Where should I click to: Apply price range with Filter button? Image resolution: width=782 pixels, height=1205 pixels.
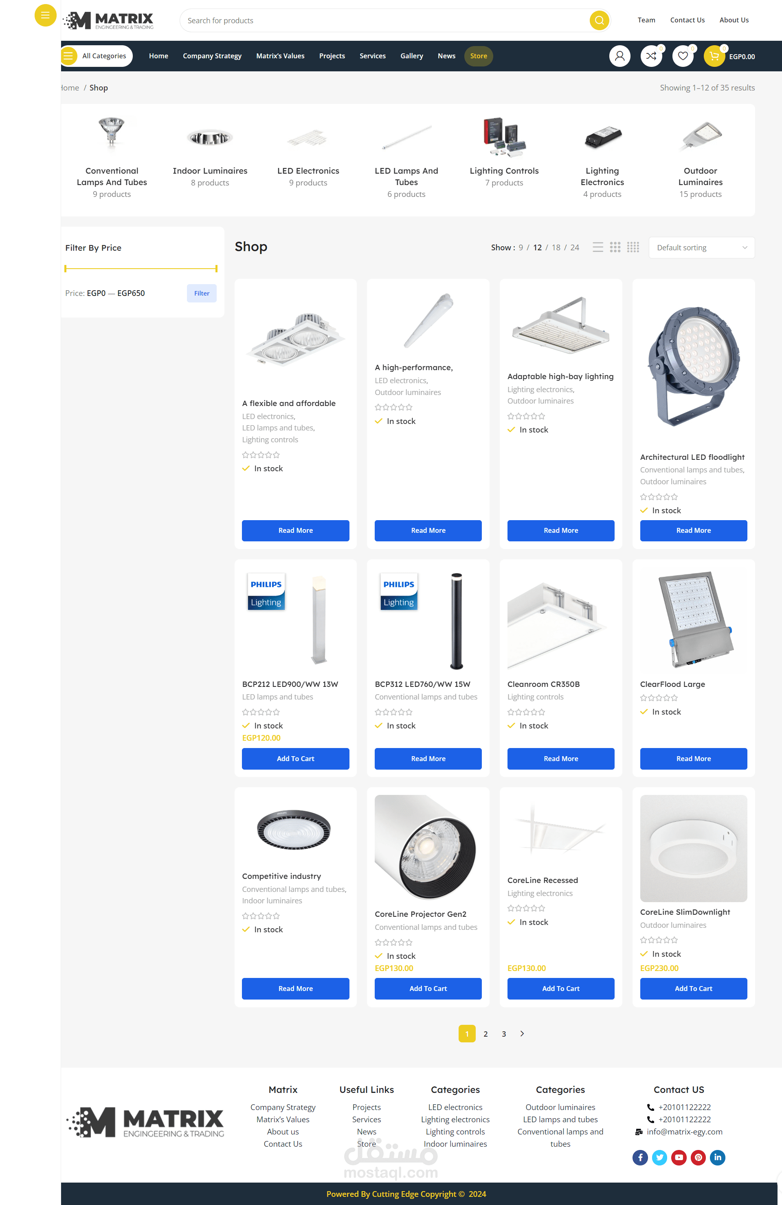coord(202,293)
